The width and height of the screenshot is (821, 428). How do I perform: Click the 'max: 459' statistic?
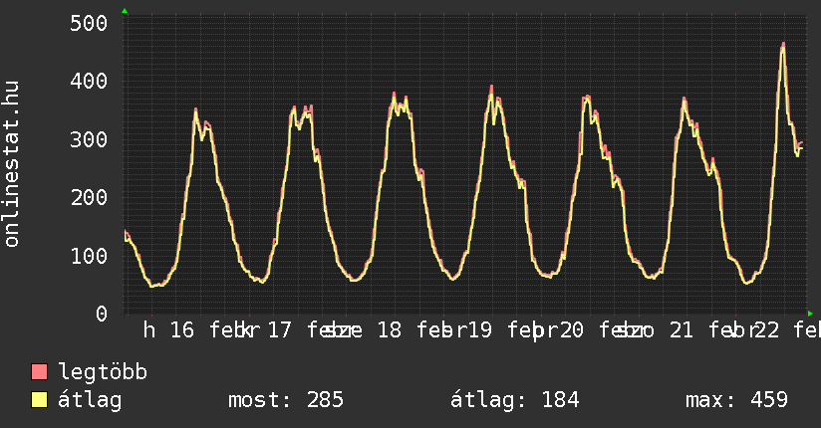pos(736,400)
